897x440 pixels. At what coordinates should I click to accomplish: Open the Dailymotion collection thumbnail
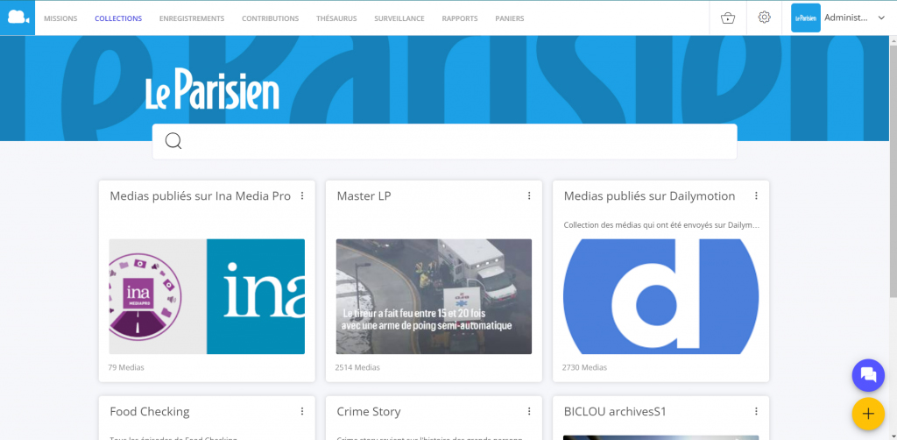[660, 296]
